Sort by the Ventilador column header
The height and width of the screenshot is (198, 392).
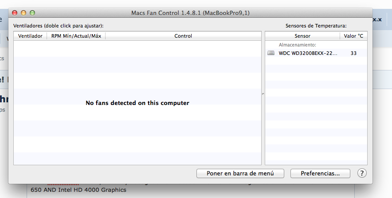[x=30, y=36]
